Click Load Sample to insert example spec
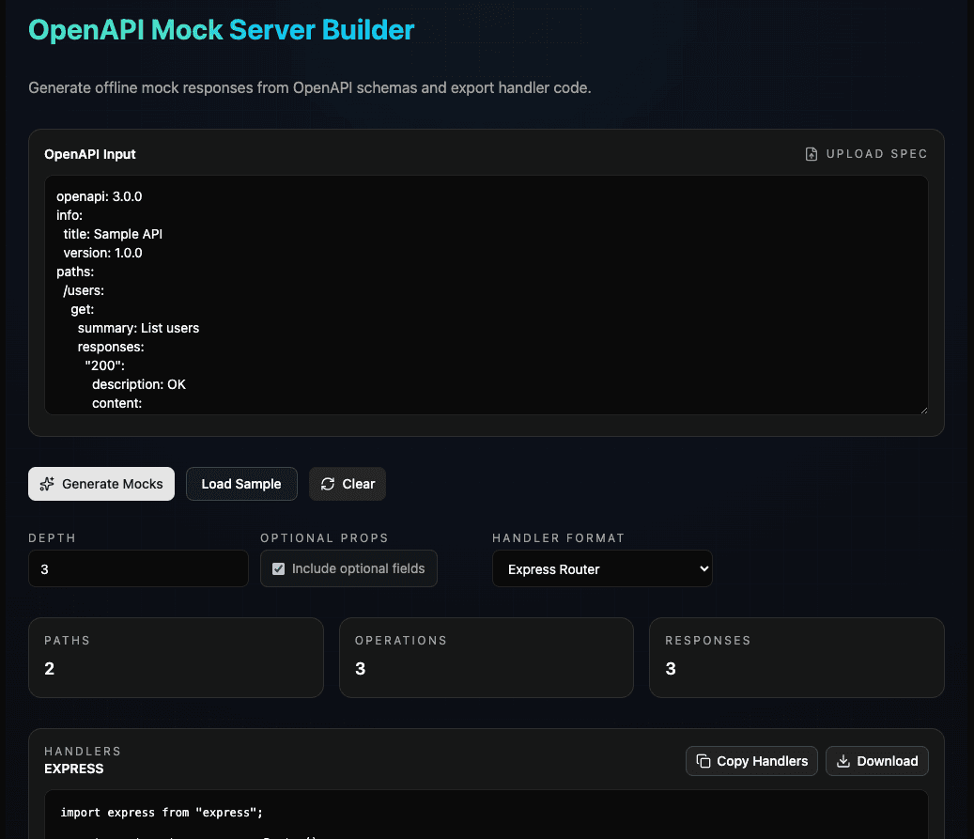This screenshot has width=974, height=839. click(241, 484)
